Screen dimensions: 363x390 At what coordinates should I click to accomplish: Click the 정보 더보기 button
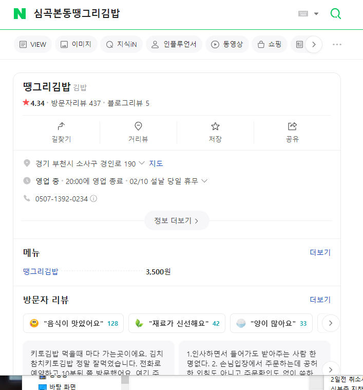tap(177, 220)
